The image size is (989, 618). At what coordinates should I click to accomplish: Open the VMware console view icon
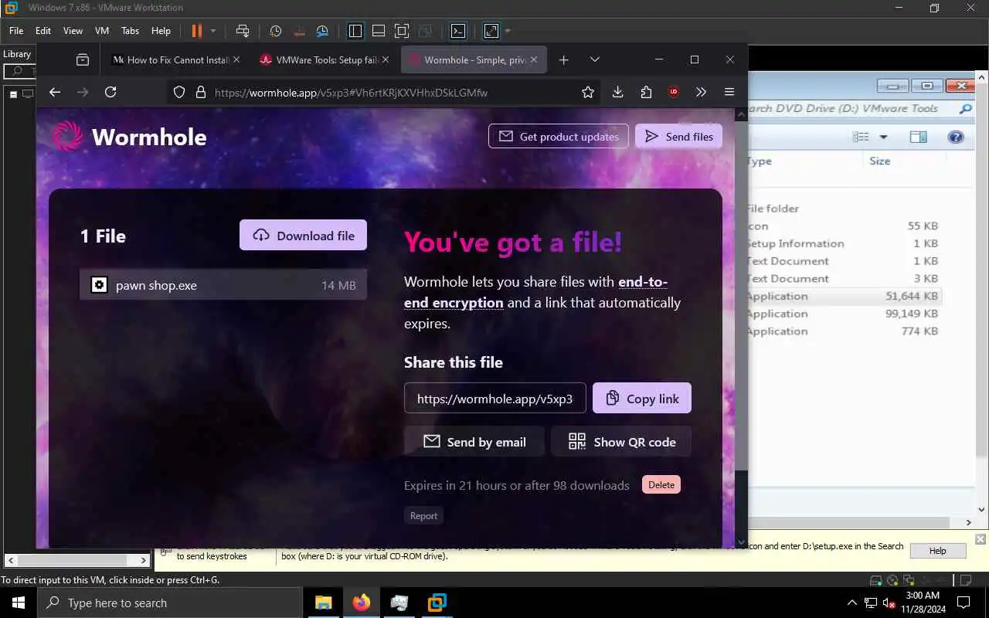click(458, 31)
